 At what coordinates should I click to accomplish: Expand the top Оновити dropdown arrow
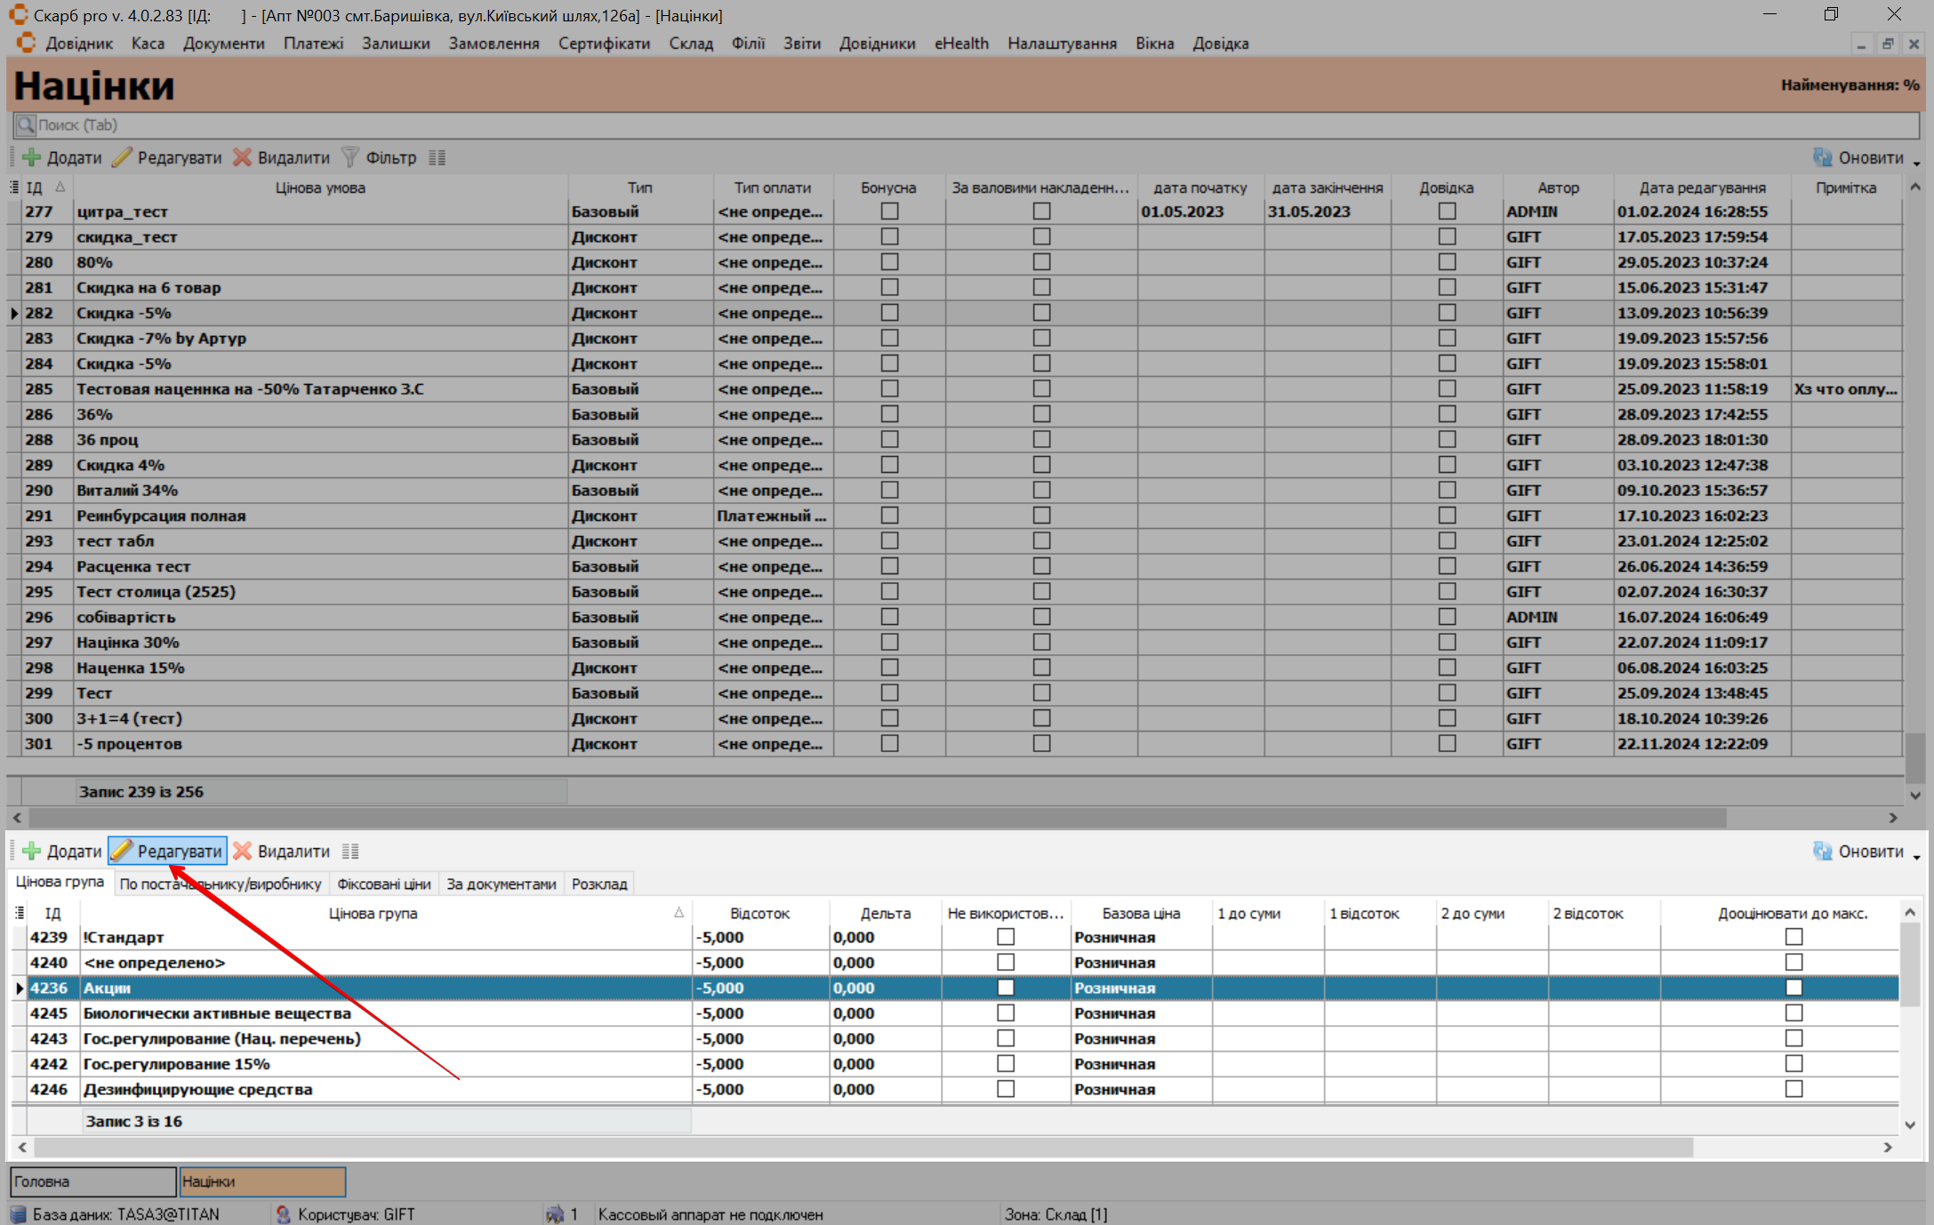click(1916, 163)
